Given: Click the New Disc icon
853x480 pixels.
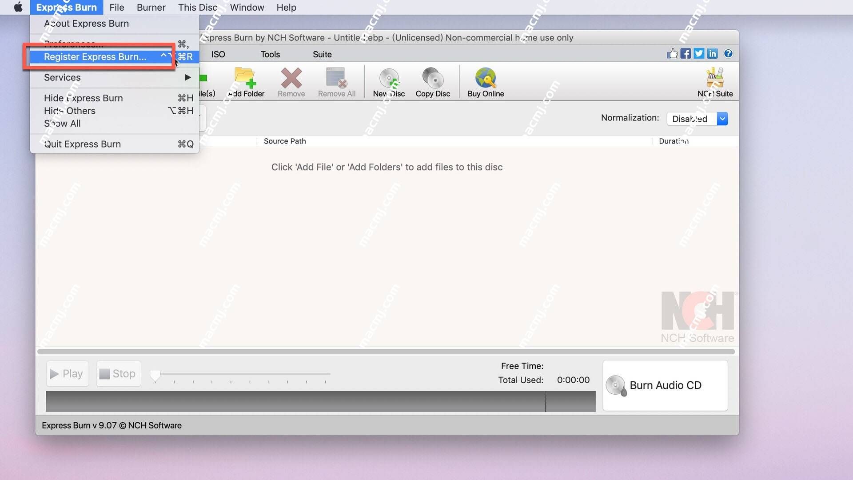Looking at the screenshot, I should point(389,83).
